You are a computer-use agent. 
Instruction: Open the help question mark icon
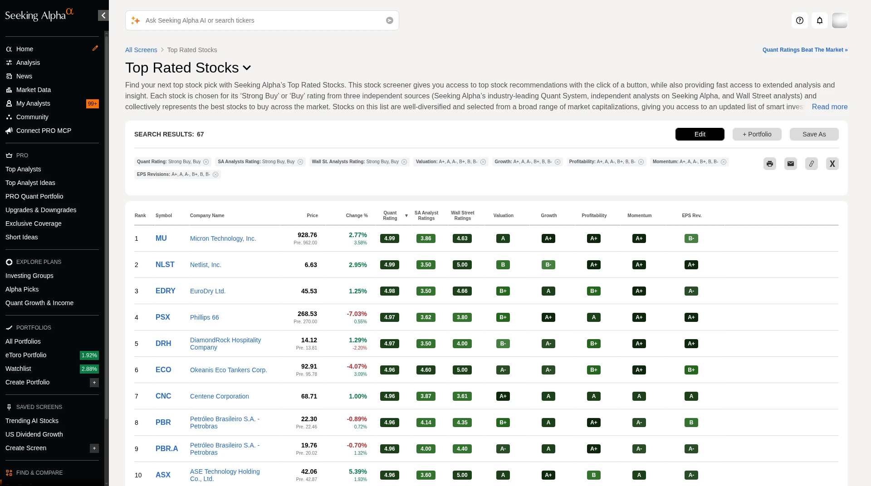[800, 20]
